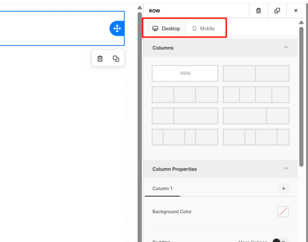The height and width of the screenshot is (242, 308).
Task: Select the bottom-left four uneven columns layout
Action: 185,137
